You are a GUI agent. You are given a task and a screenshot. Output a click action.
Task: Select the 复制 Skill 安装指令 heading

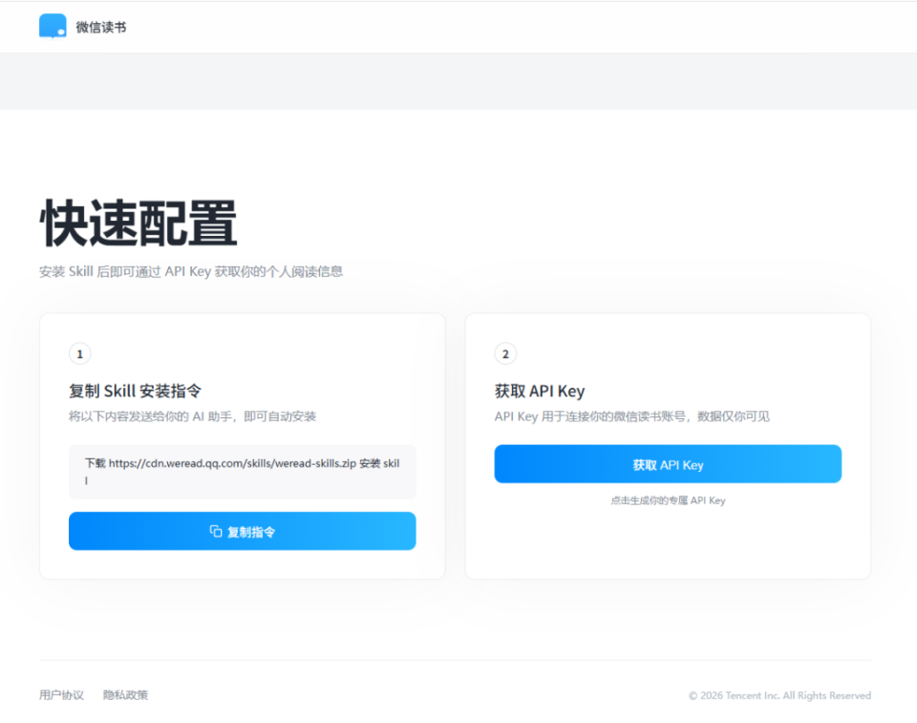[x=135, y=391]
